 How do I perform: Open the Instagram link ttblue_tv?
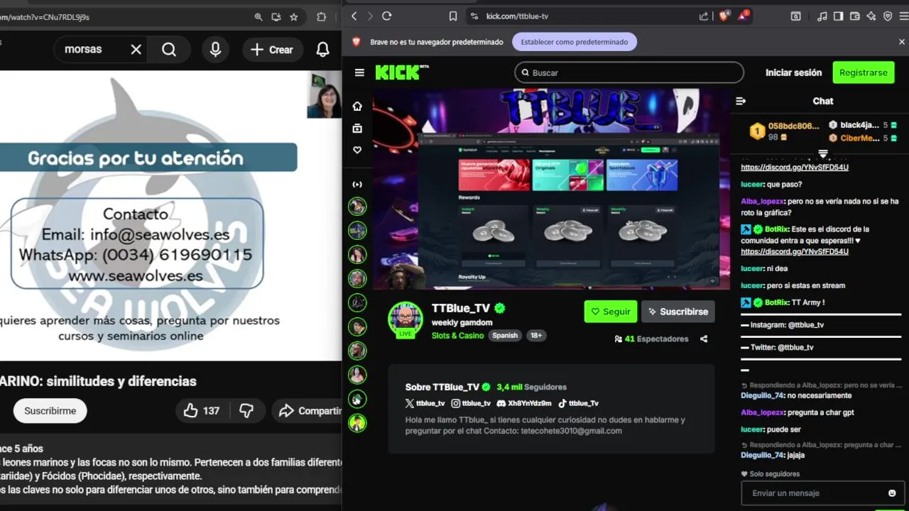point(471,403)
